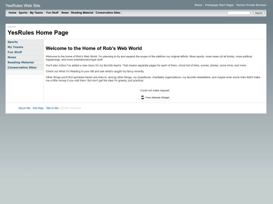The width and height of the screenshot is (273, 204).
Task: Select News in the top navigation bar
Action: pos(65,13)
